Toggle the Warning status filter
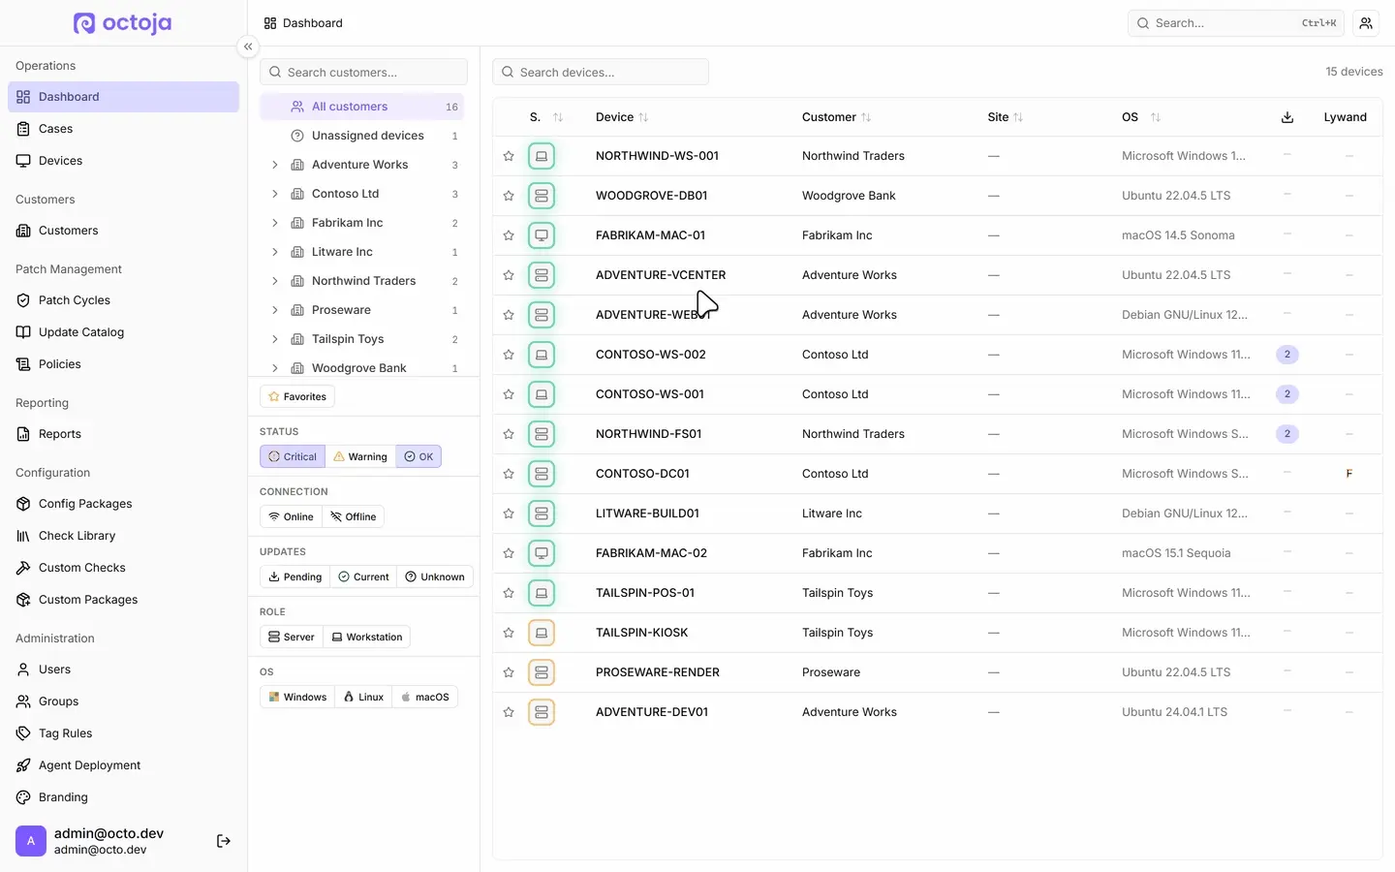The height and width of the screenshot is (872, 1395). 360,456
